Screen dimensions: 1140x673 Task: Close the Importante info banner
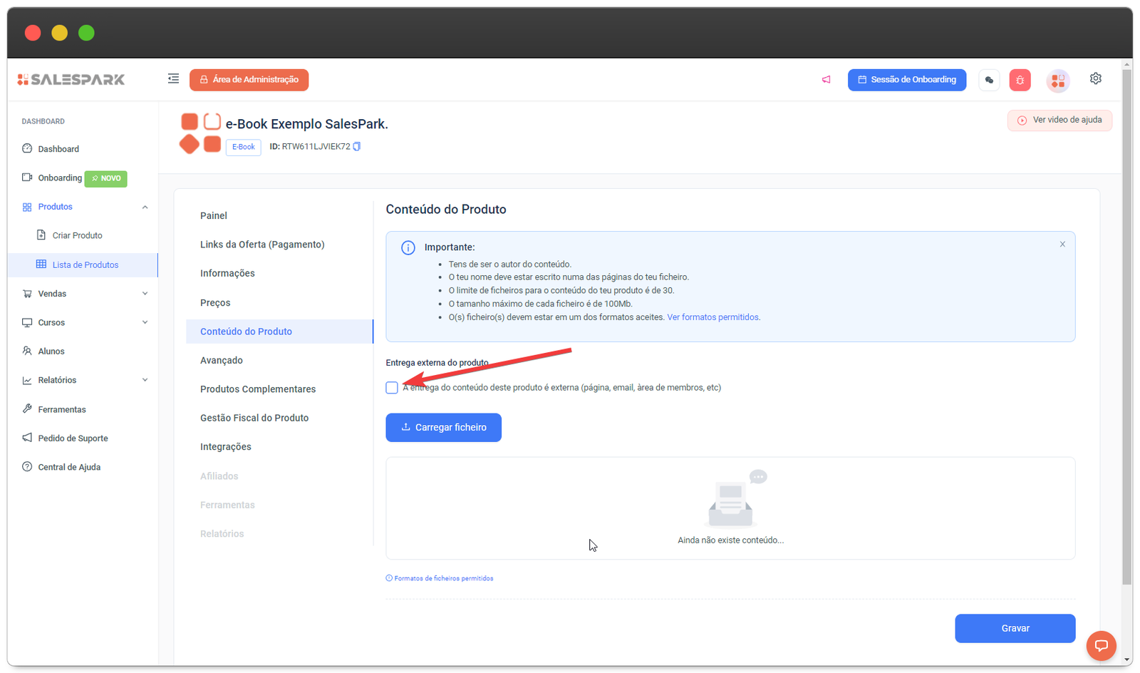point(1062,245)
